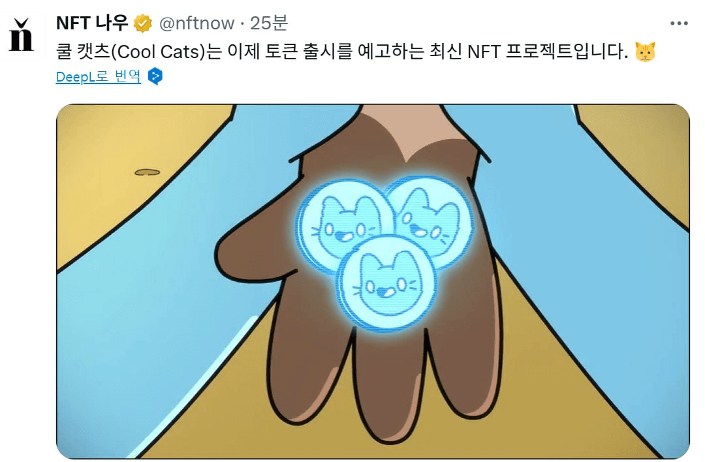
Task: Click the DeepL hexagon logo icon
Action: click(155, 76)
